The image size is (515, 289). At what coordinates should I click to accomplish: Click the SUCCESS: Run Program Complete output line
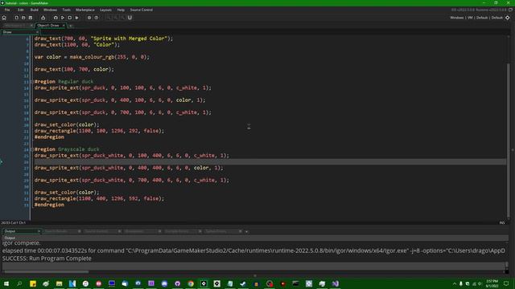coord(47,258)
